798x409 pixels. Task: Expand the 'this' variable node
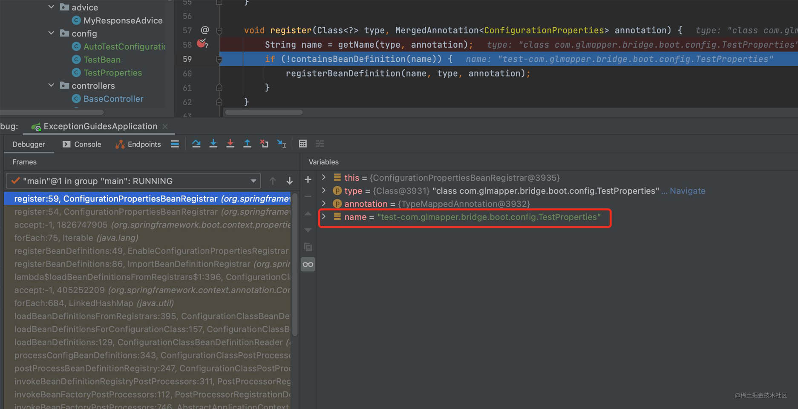[x=324, y=177]
